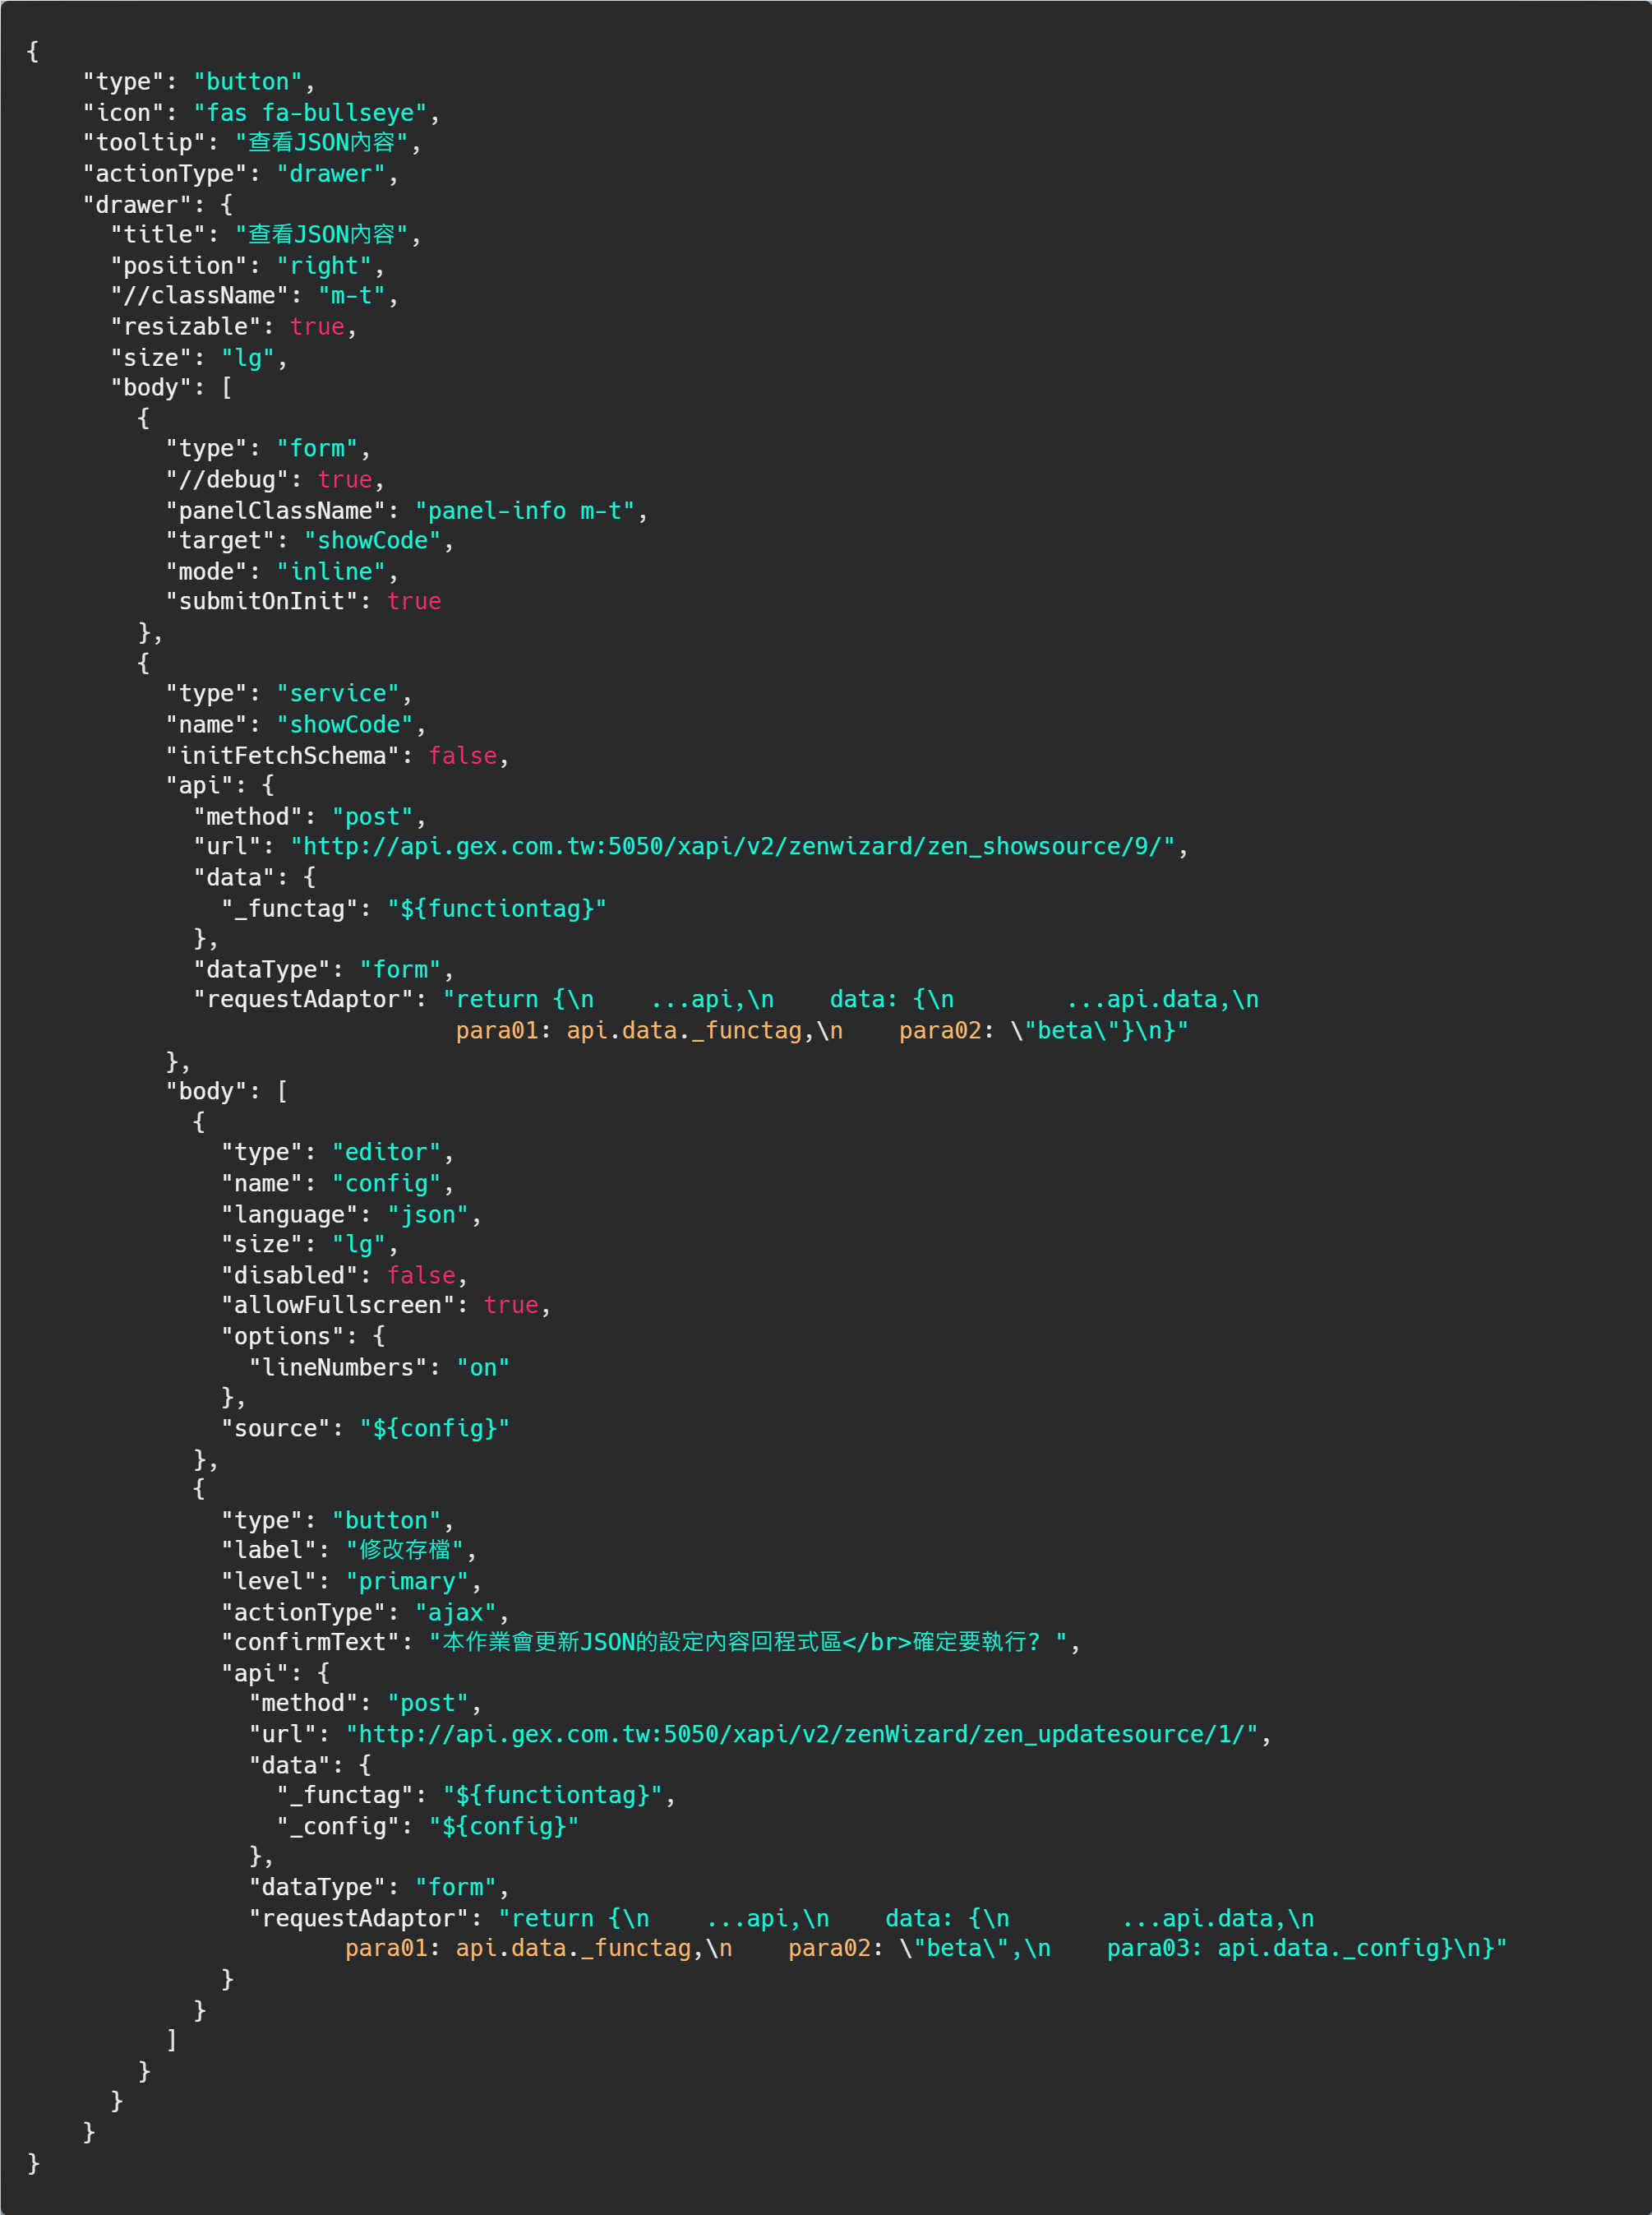Select the "panel-info m-t" string

(524, 511)
